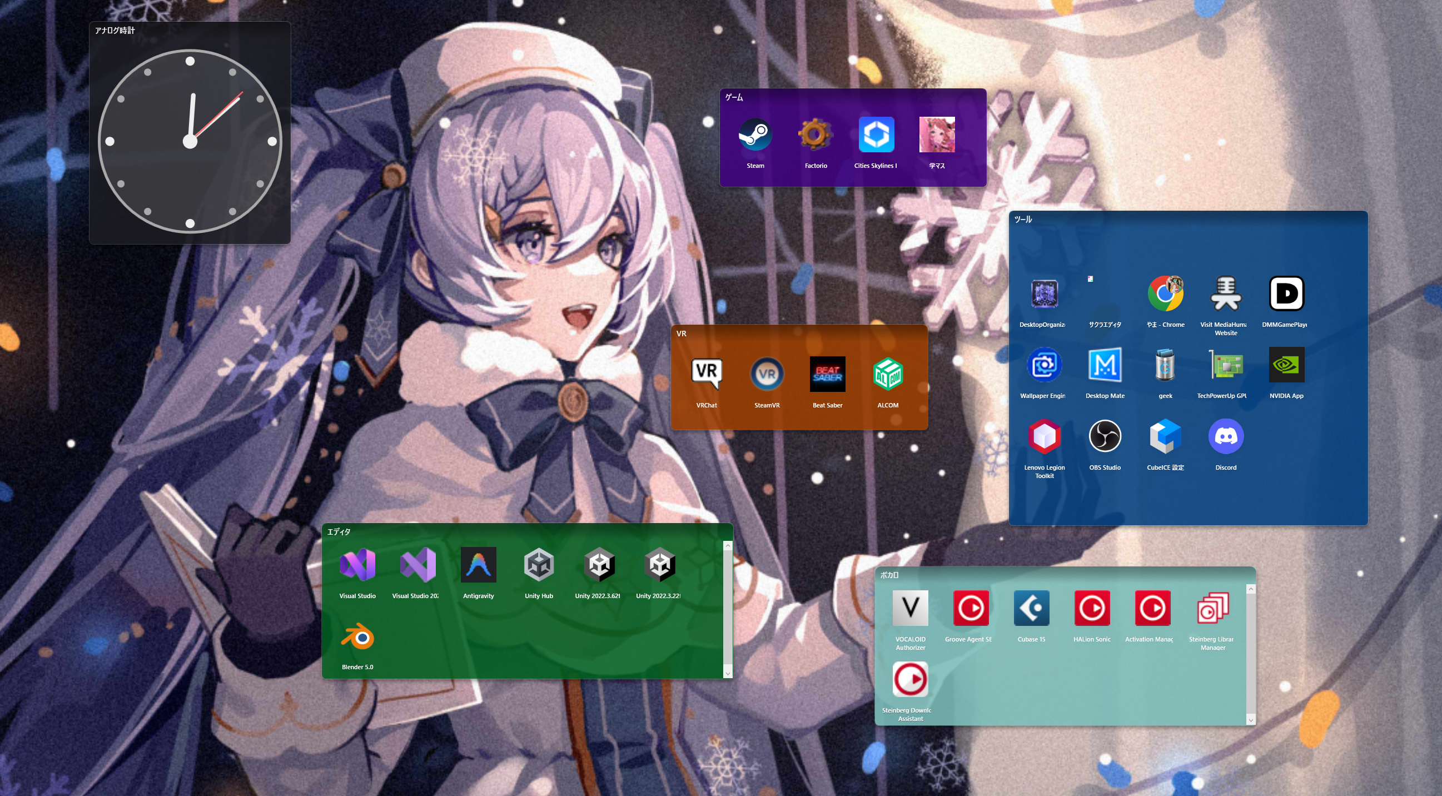Screen dimensions: 1442x796
Task: Open OBS Studio
Action: click(1105, 436)
